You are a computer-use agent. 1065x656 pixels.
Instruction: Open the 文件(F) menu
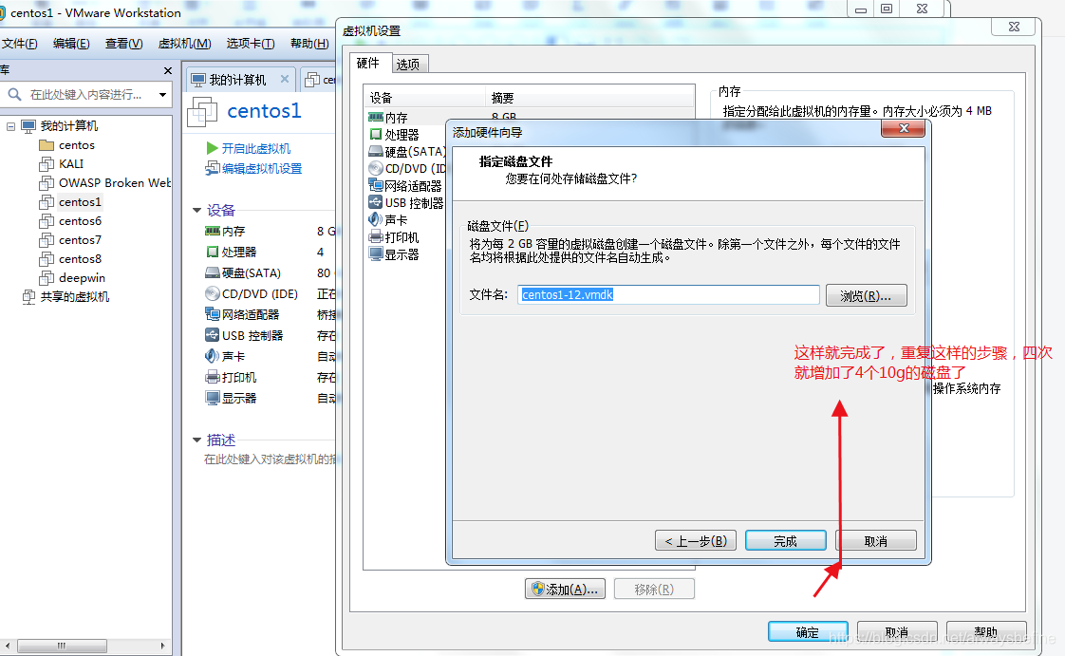click(19, 44)
